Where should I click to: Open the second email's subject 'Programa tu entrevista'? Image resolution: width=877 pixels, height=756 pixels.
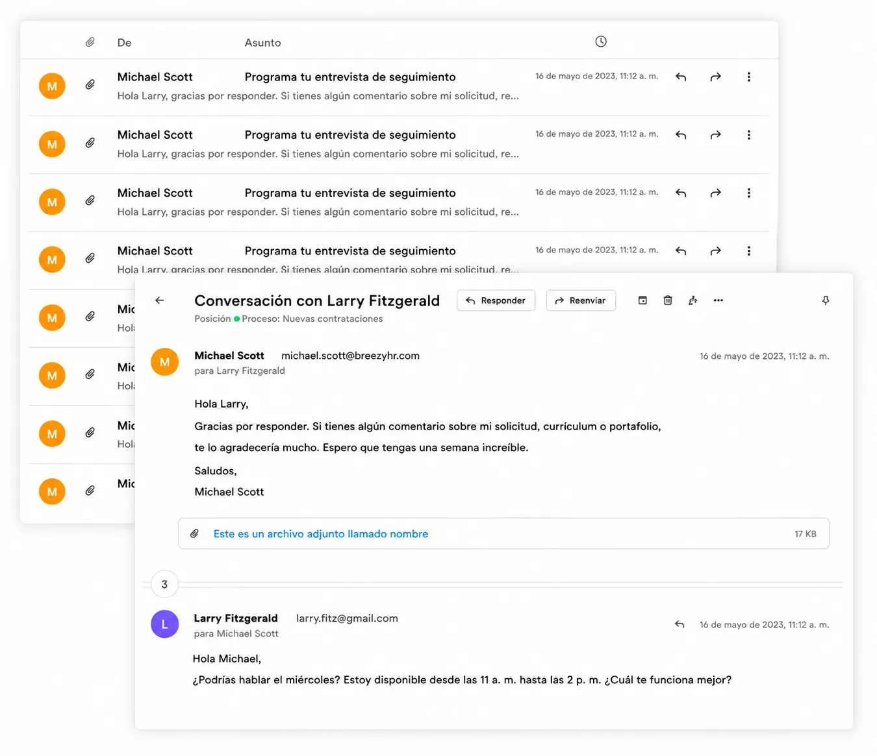350,135
